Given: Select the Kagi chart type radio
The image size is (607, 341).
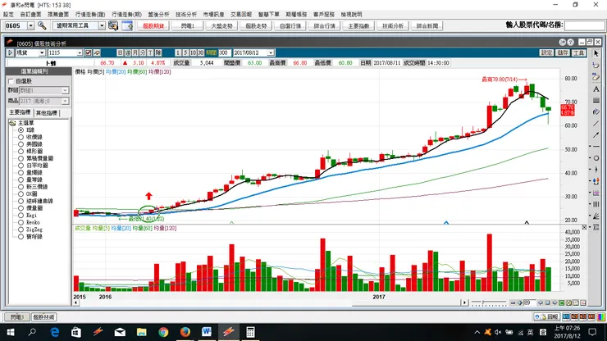Looking at the screenshot, I should (x=21, y=216).
